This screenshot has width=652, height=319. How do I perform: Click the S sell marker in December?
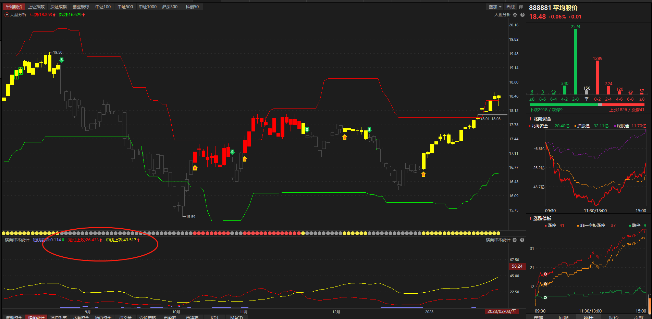369,130
